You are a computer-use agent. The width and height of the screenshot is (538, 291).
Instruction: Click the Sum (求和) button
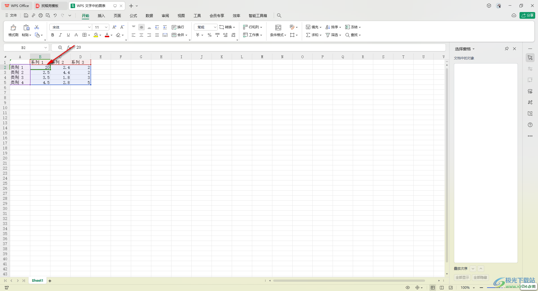(x=314, y=35)
